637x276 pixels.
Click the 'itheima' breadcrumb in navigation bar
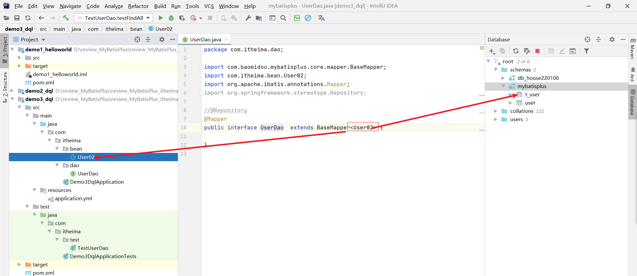click(114, 29)
